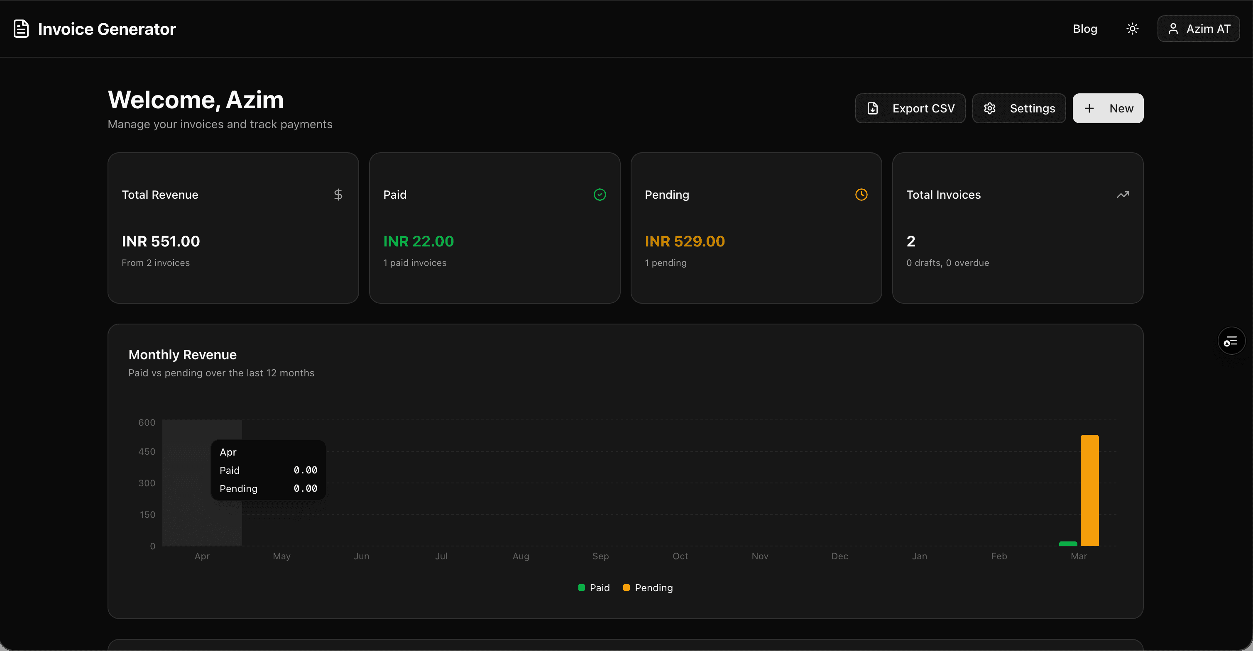Open the floating widget button at screen right
Viewport: 1253px width, 651px height.
pos(1231,340)
